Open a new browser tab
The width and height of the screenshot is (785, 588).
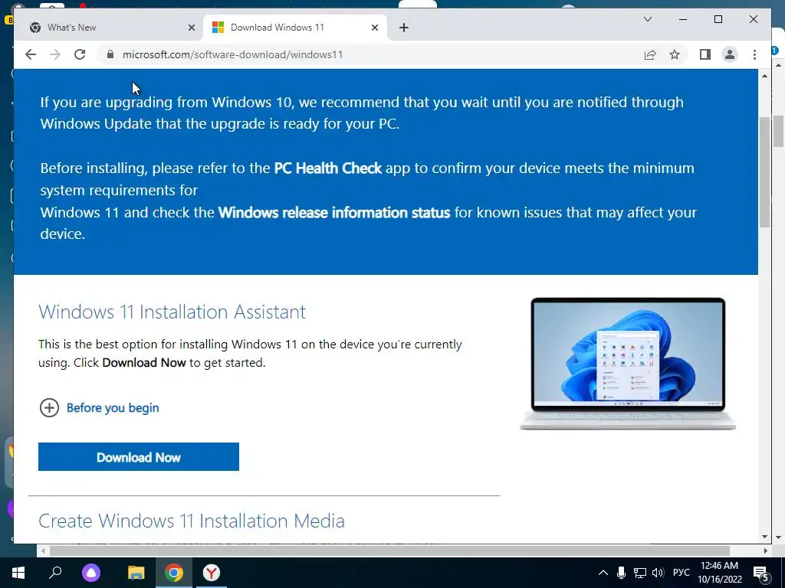pos(404,28)
